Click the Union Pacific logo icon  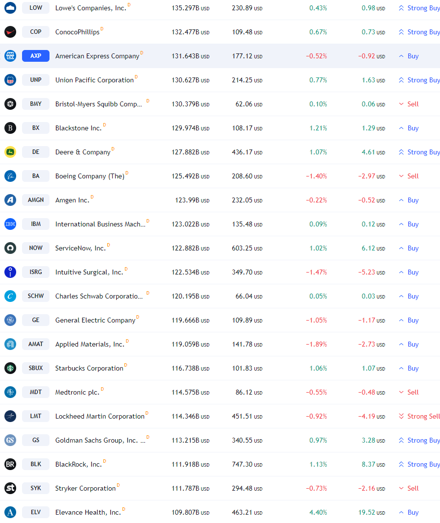10,80
